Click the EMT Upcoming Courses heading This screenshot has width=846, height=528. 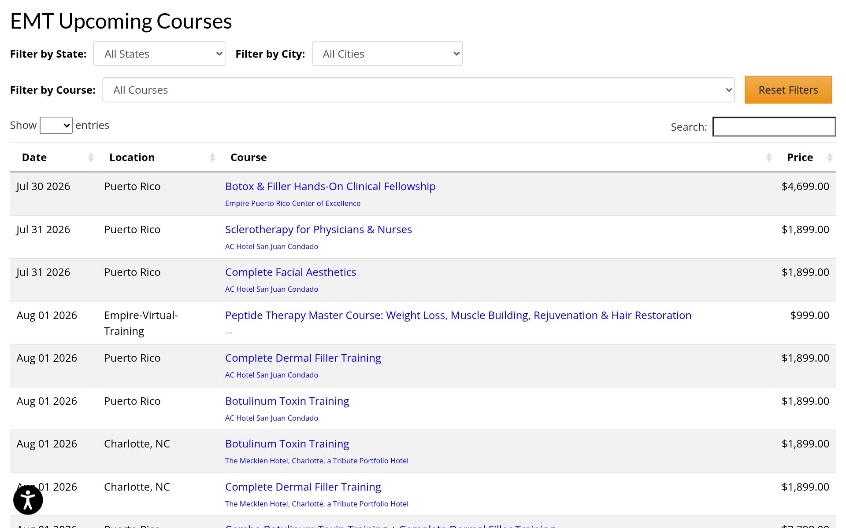pos(121,21)
